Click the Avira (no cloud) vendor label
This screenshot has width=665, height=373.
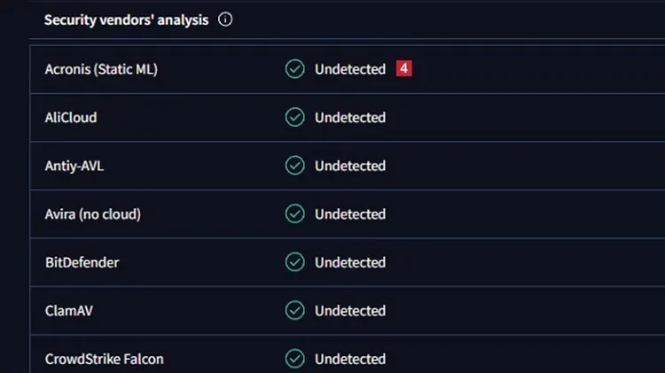(x=93, y=214)
